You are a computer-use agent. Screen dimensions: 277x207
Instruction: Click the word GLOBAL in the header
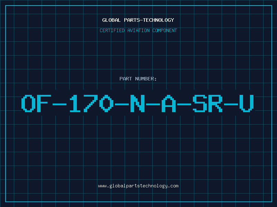(x=111, y=20)
